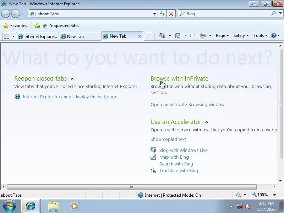Screen dimensions: 284x213
Task: Click the horizontal scrollbar left arrow
Action: coord(4,187)
